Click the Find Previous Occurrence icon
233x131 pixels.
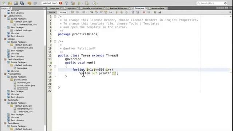[x=96, y=12]
